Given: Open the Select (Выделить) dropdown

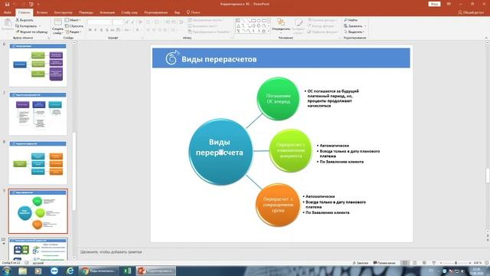Looking at the screenshot, I should pos(354,32).
